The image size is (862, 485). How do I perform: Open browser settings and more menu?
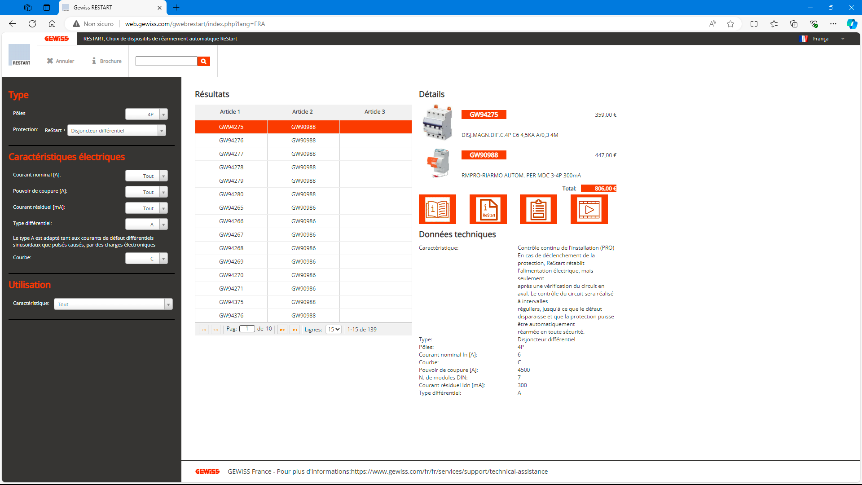pos(833,24)
